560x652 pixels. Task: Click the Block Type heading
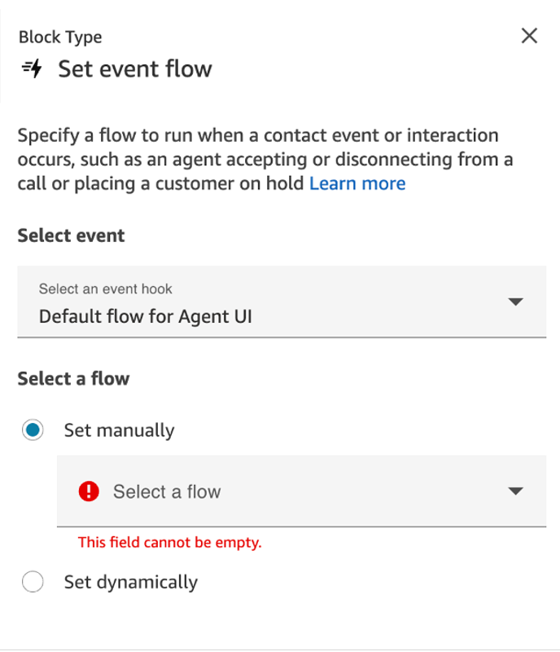[59, 37]
